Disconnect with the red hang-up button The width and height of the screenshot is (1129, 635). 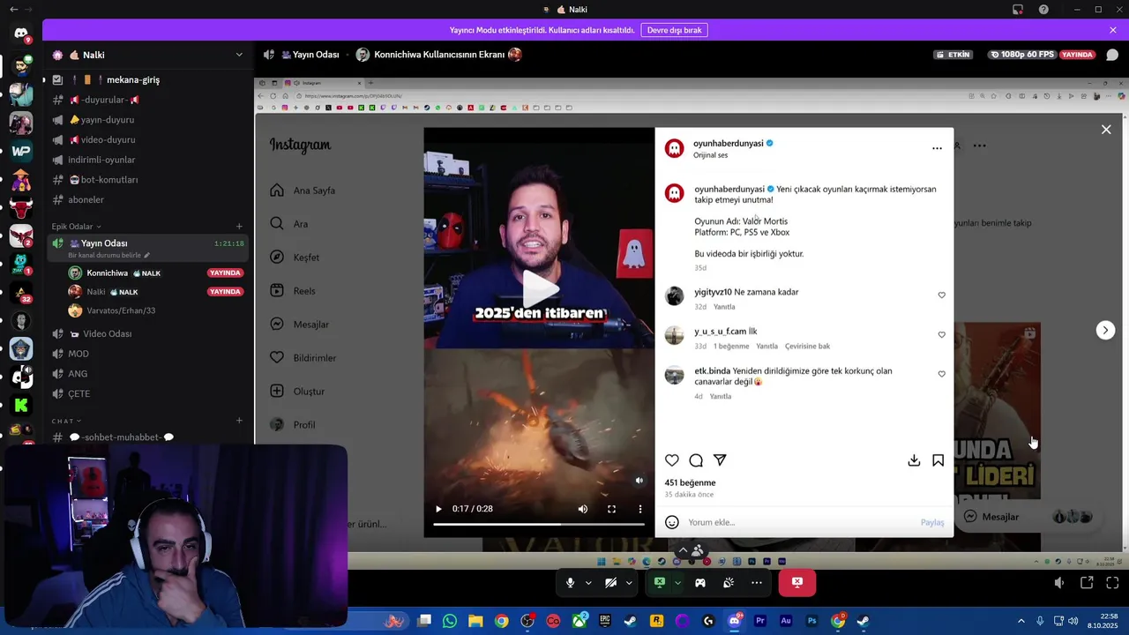pos(797,582)
